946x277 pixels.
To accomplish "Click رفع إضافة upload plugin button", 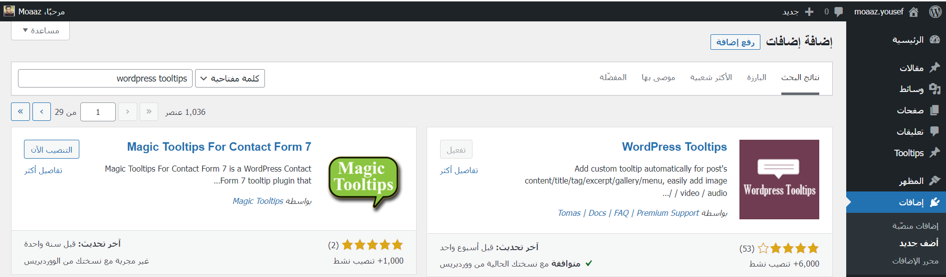I will coord(735,42).
